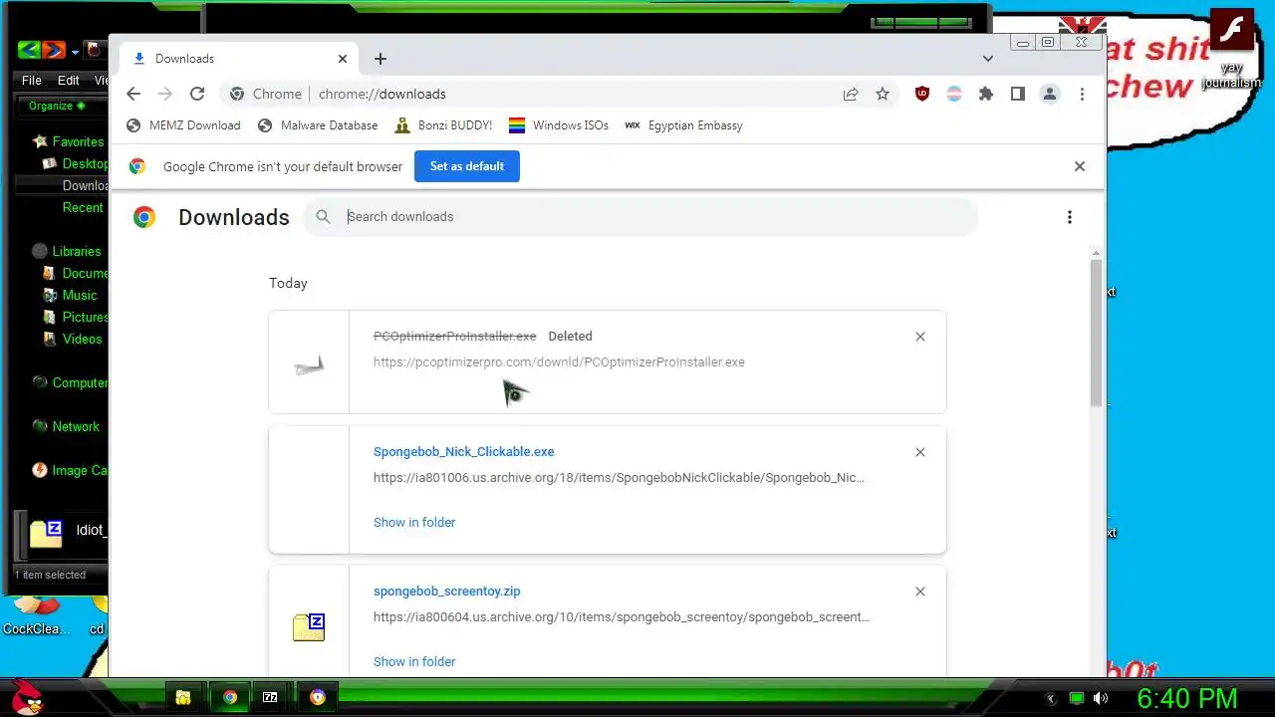Open File Explorer from the taskbar

point(183,697)
